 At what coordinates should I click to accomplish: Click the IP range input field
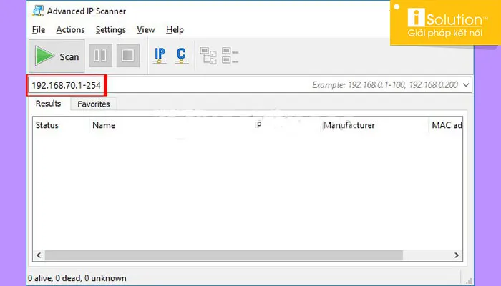click(x=250, y=85)
